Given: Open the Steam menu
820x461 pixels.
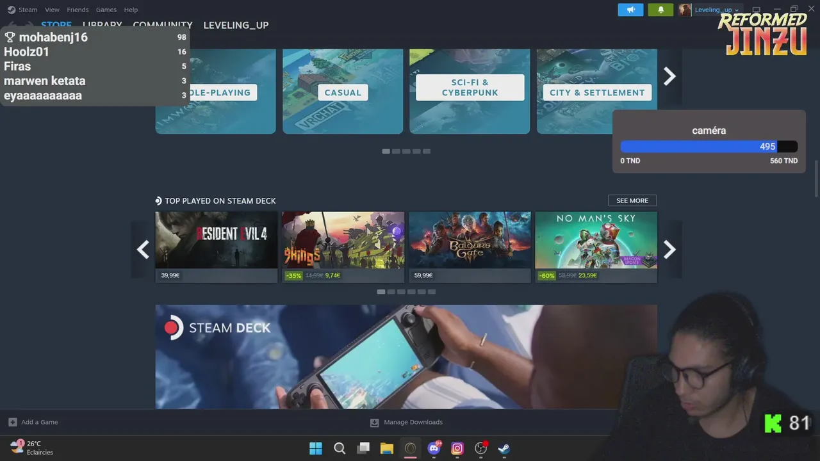Looking at the screenshot, I should (28, 10).
